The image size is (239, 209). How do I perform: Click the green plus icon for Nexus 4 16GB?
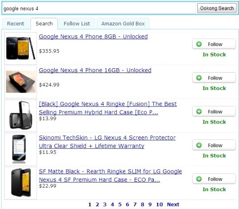point(199,78)
